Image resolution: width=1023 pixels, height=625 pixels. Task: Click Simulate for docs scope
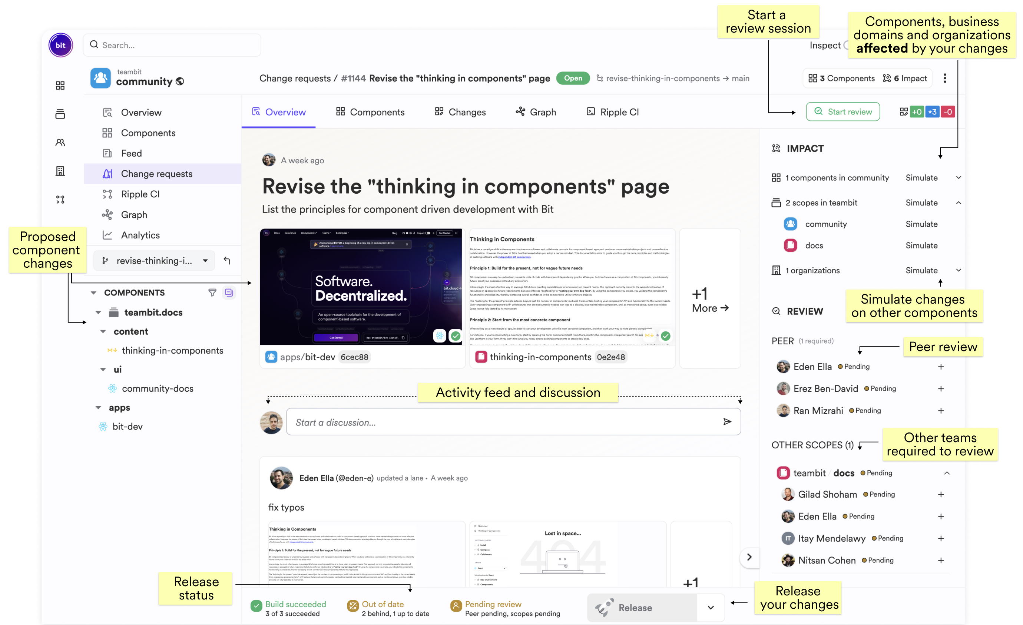922,245
